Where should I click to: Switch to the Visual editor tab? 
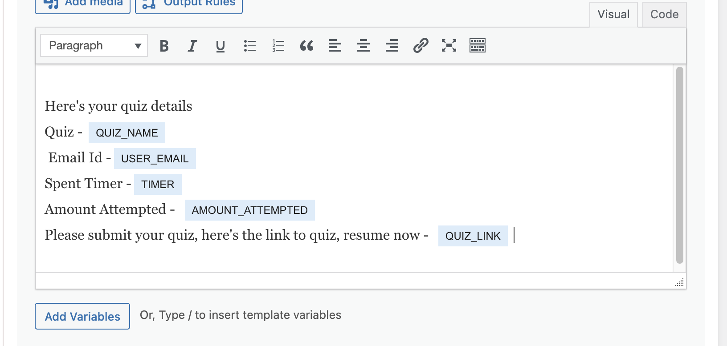click(613, 15)
